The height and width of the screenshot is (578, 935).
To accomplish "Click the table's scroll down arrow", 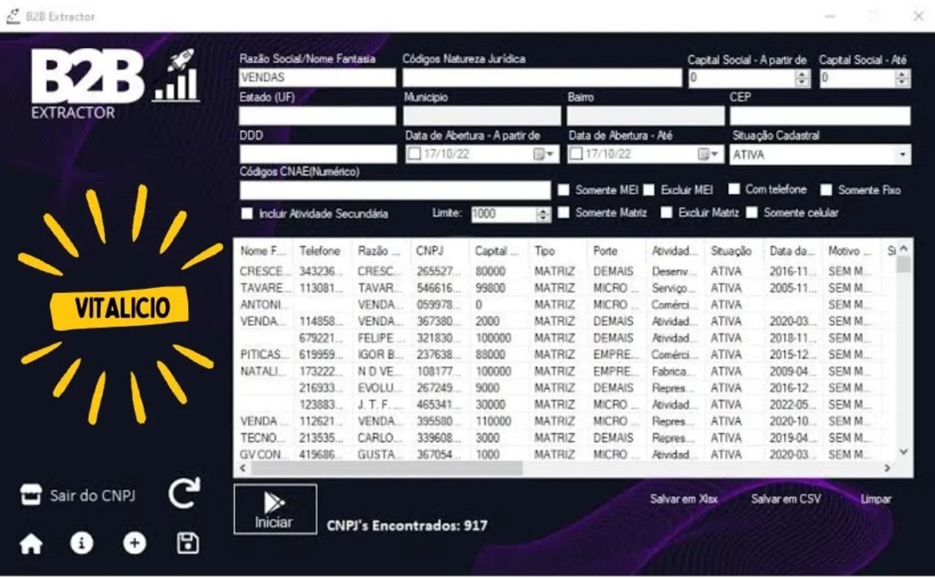I will click(904, 452).
